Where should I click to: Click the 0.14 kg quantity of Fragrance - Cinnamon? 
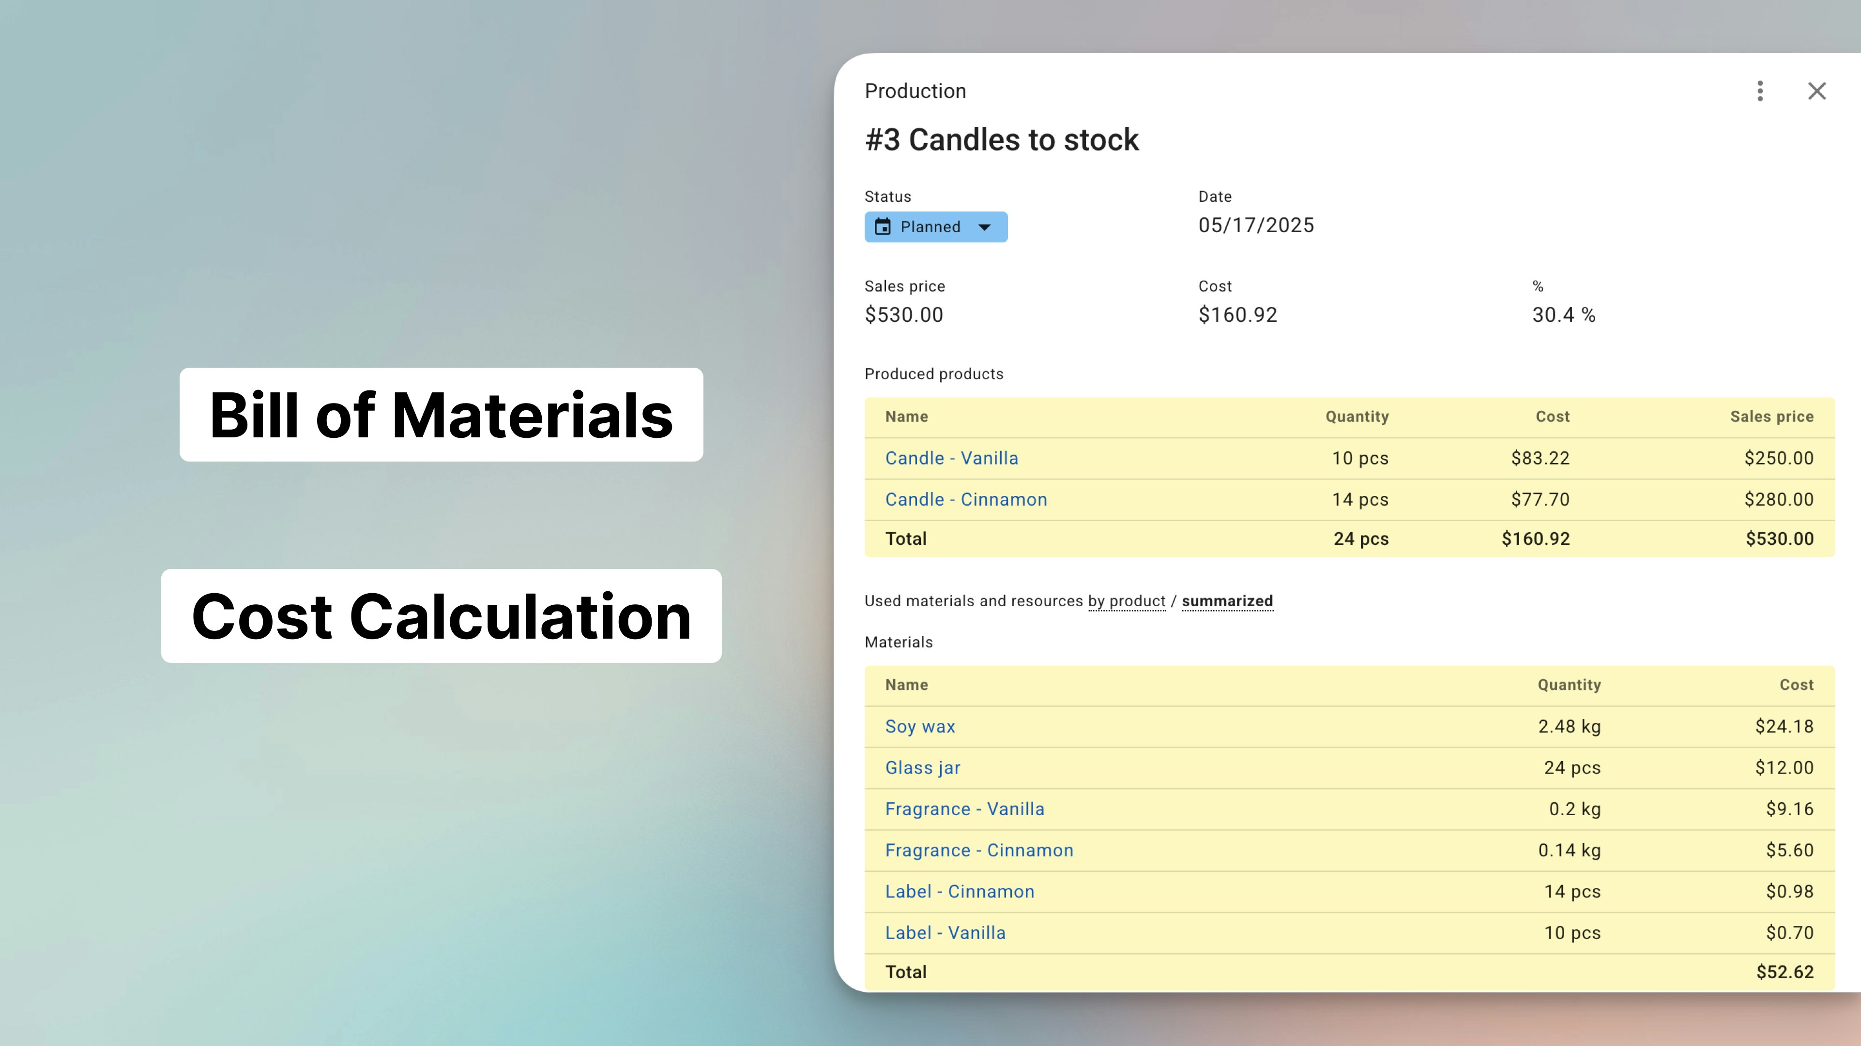tap(1569, 851)
